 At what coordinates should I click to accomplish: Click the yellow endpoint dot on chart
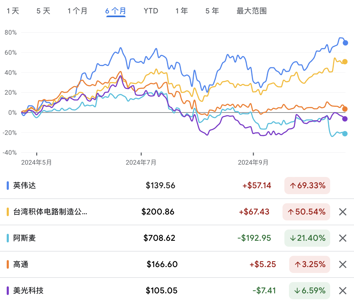[x=345, y=62]
